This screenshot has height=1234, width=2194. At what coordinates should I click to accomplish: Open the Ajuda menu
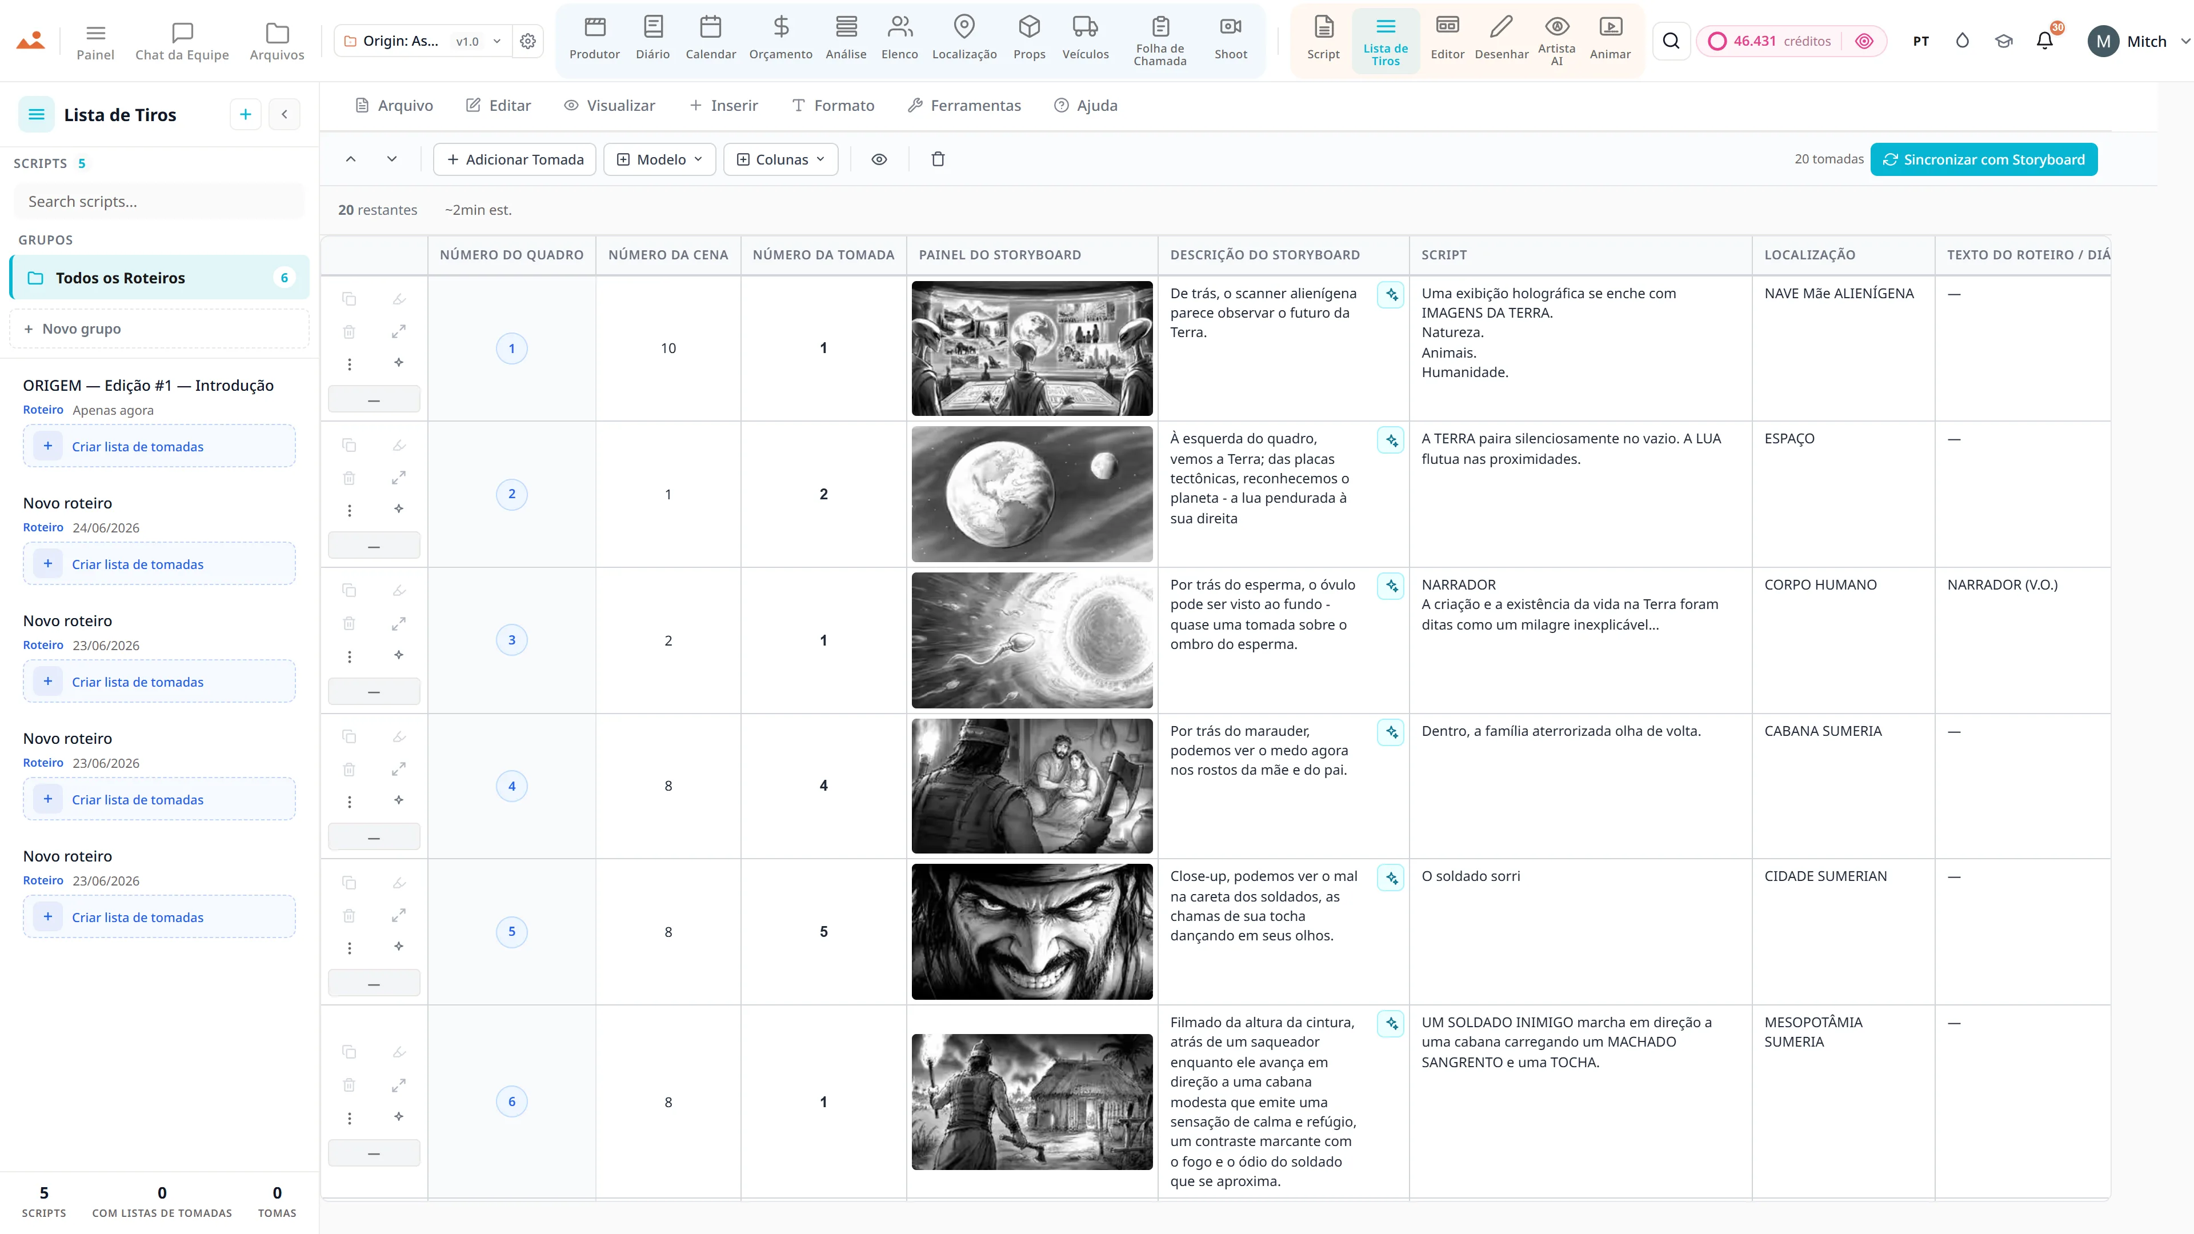1086,106
